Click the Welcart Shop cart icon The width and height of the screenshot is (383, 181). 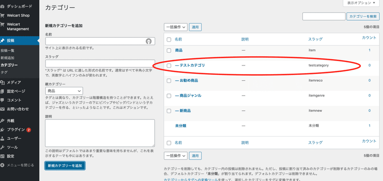click(2, 15)
